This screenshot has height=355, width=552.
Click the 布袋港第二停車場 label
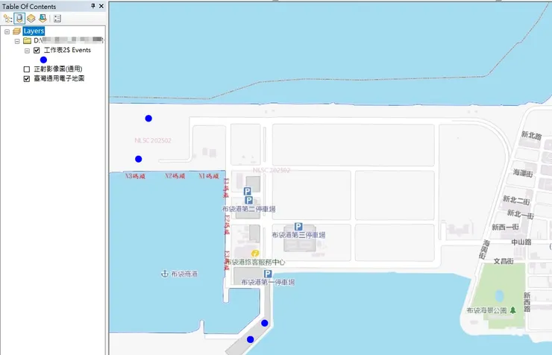coord(249,209)
